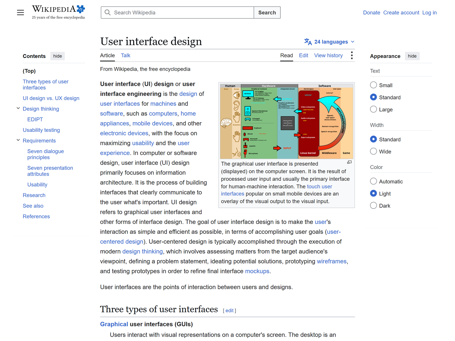
Task: Open the machines link
Action: click(x=163, y=104)
